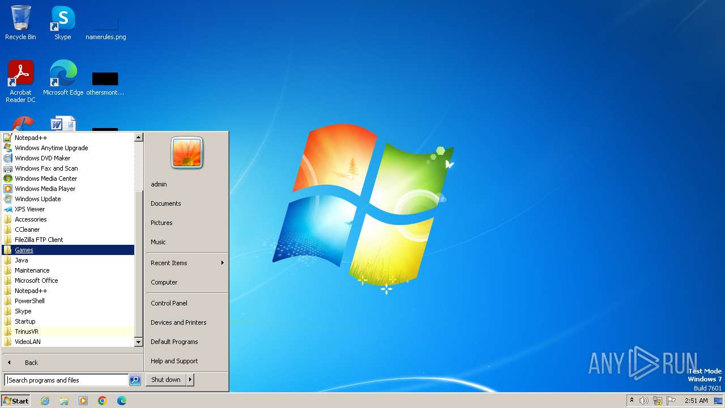Open Music from Start menu
The width and height of the screenshot is (725, 408).
coord(187,242)
